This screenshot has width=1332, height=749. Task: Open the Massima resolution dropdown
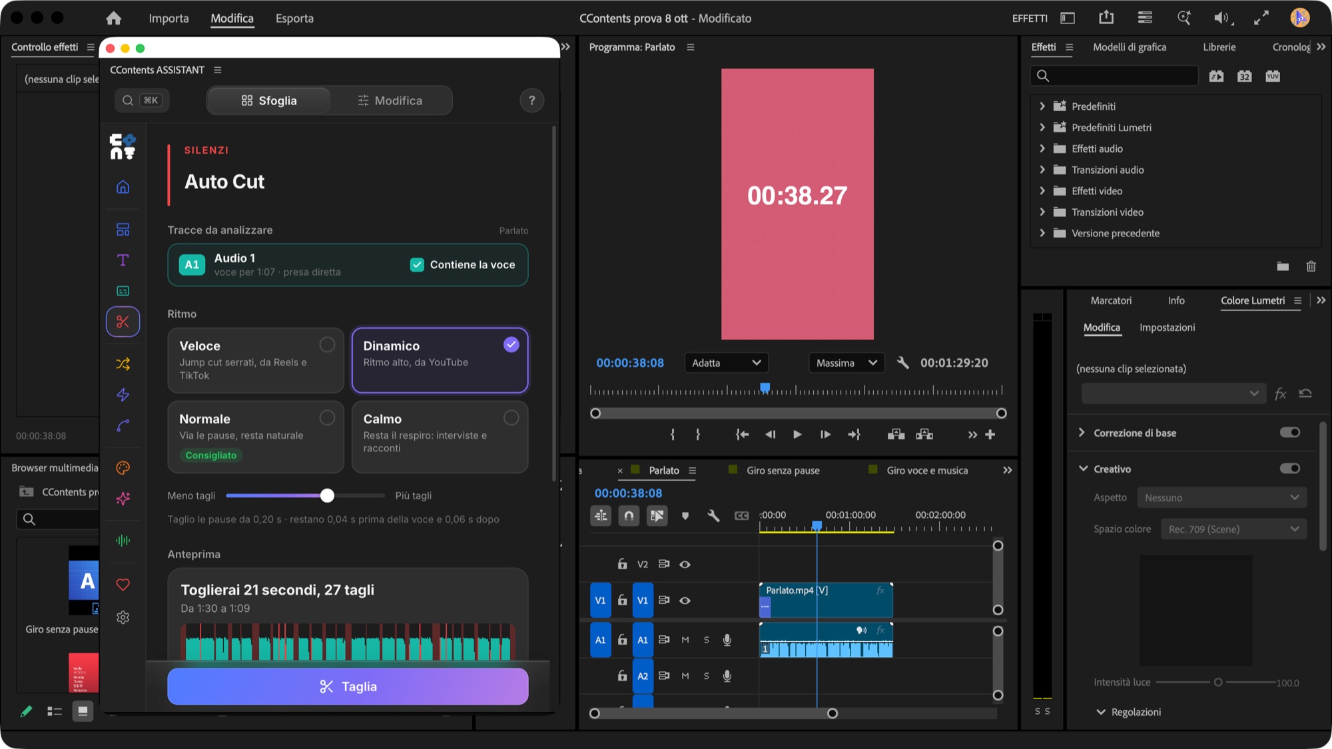click(x=846, y=363)
